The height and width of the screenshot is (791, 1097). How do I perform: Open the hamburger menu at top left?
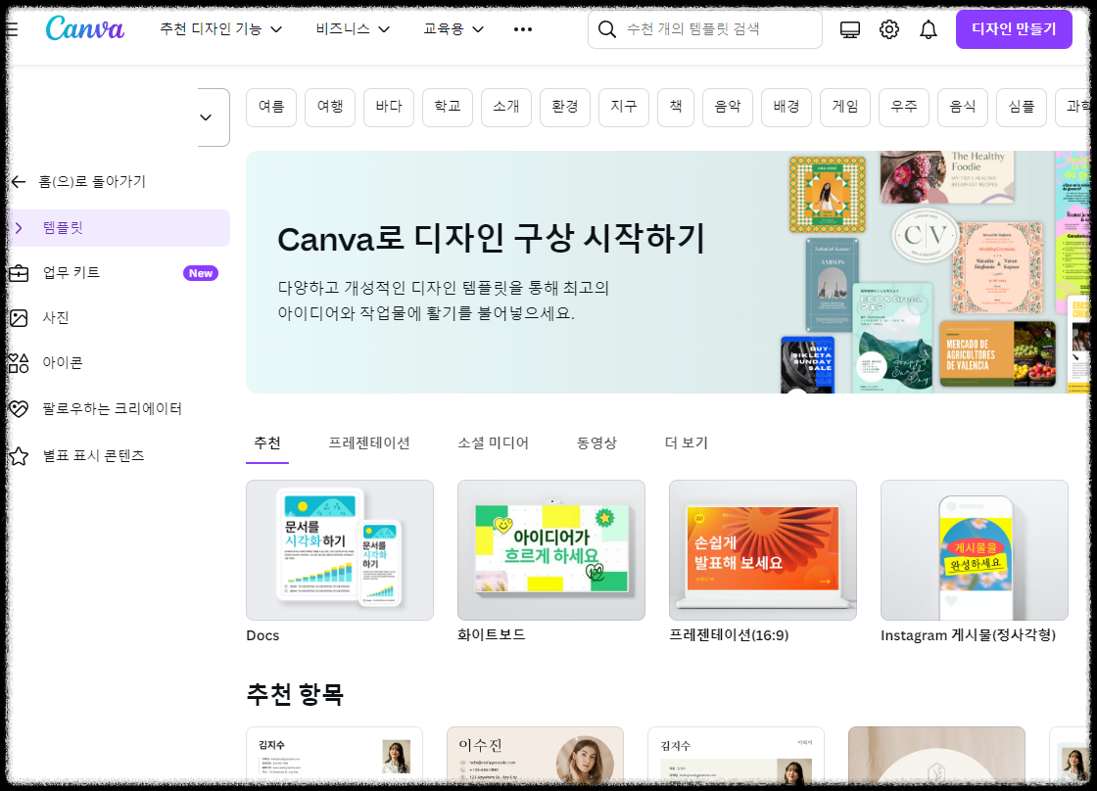pyautogui.click(x=13, y=28)
